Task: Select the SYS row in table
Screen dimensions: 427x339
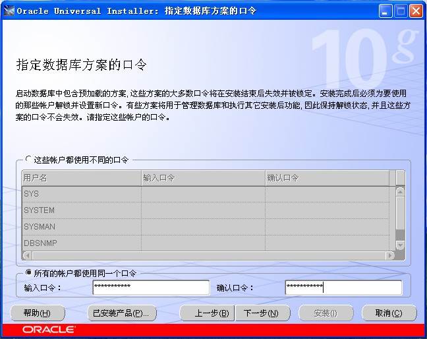Action: [x=206, y=194]
